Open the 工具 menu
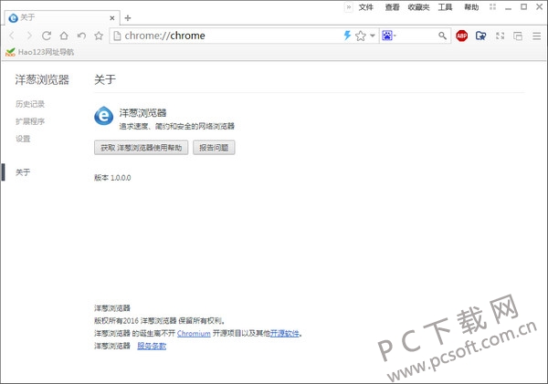548x384 pixels. (x=445, y=7)
